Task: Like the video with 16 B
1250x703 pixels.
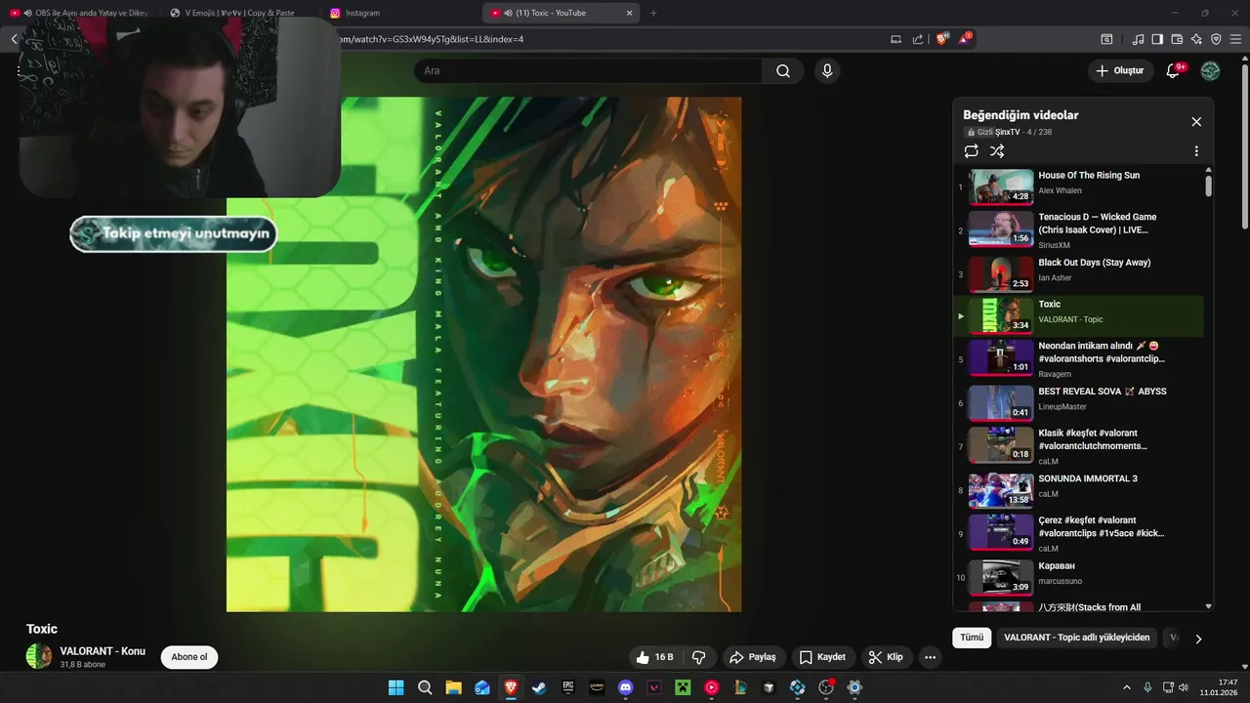Action: 653,657
